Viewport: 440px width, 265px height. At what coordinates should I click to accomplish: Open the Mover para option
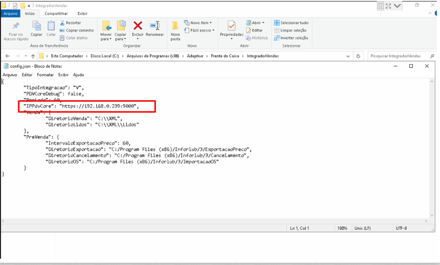tap(106, 31)
